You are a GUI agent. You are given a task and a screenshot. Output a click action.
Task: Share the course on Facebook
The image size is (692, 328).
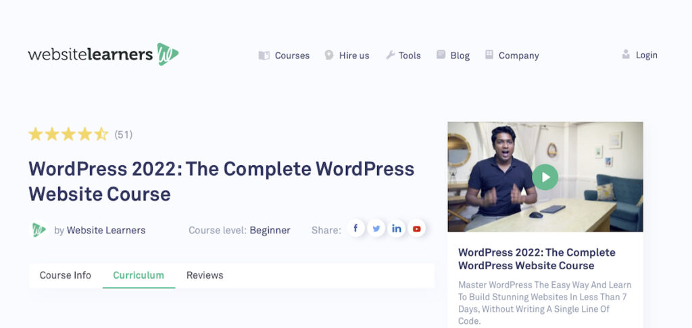[355, 228]
